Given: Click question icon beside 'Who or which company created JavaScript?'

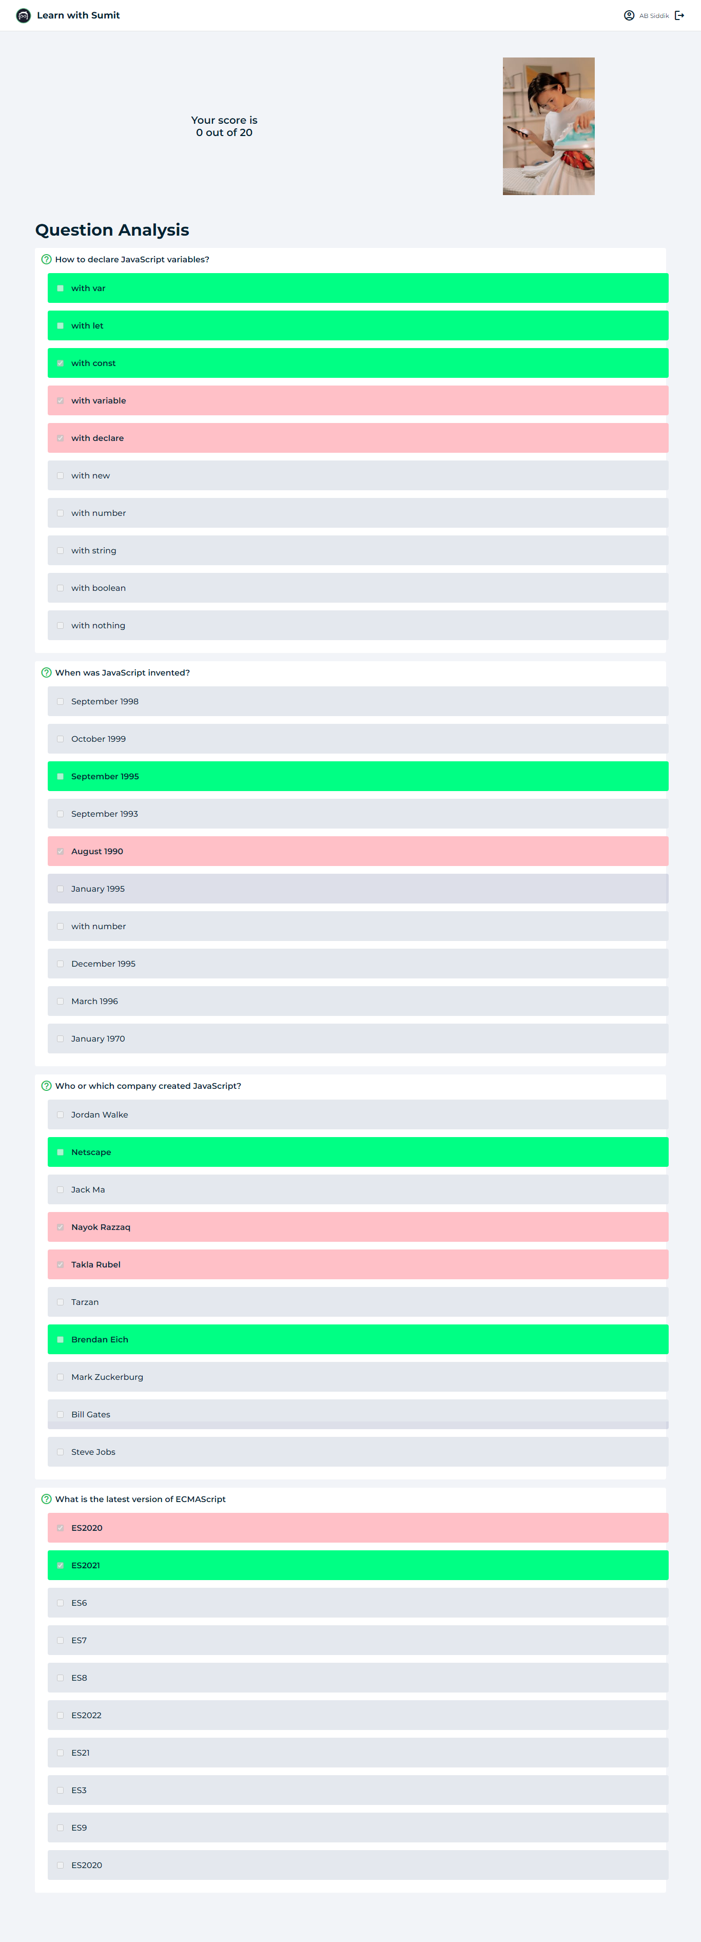Looking at the screenshot, I should (x=47, y=1086).
